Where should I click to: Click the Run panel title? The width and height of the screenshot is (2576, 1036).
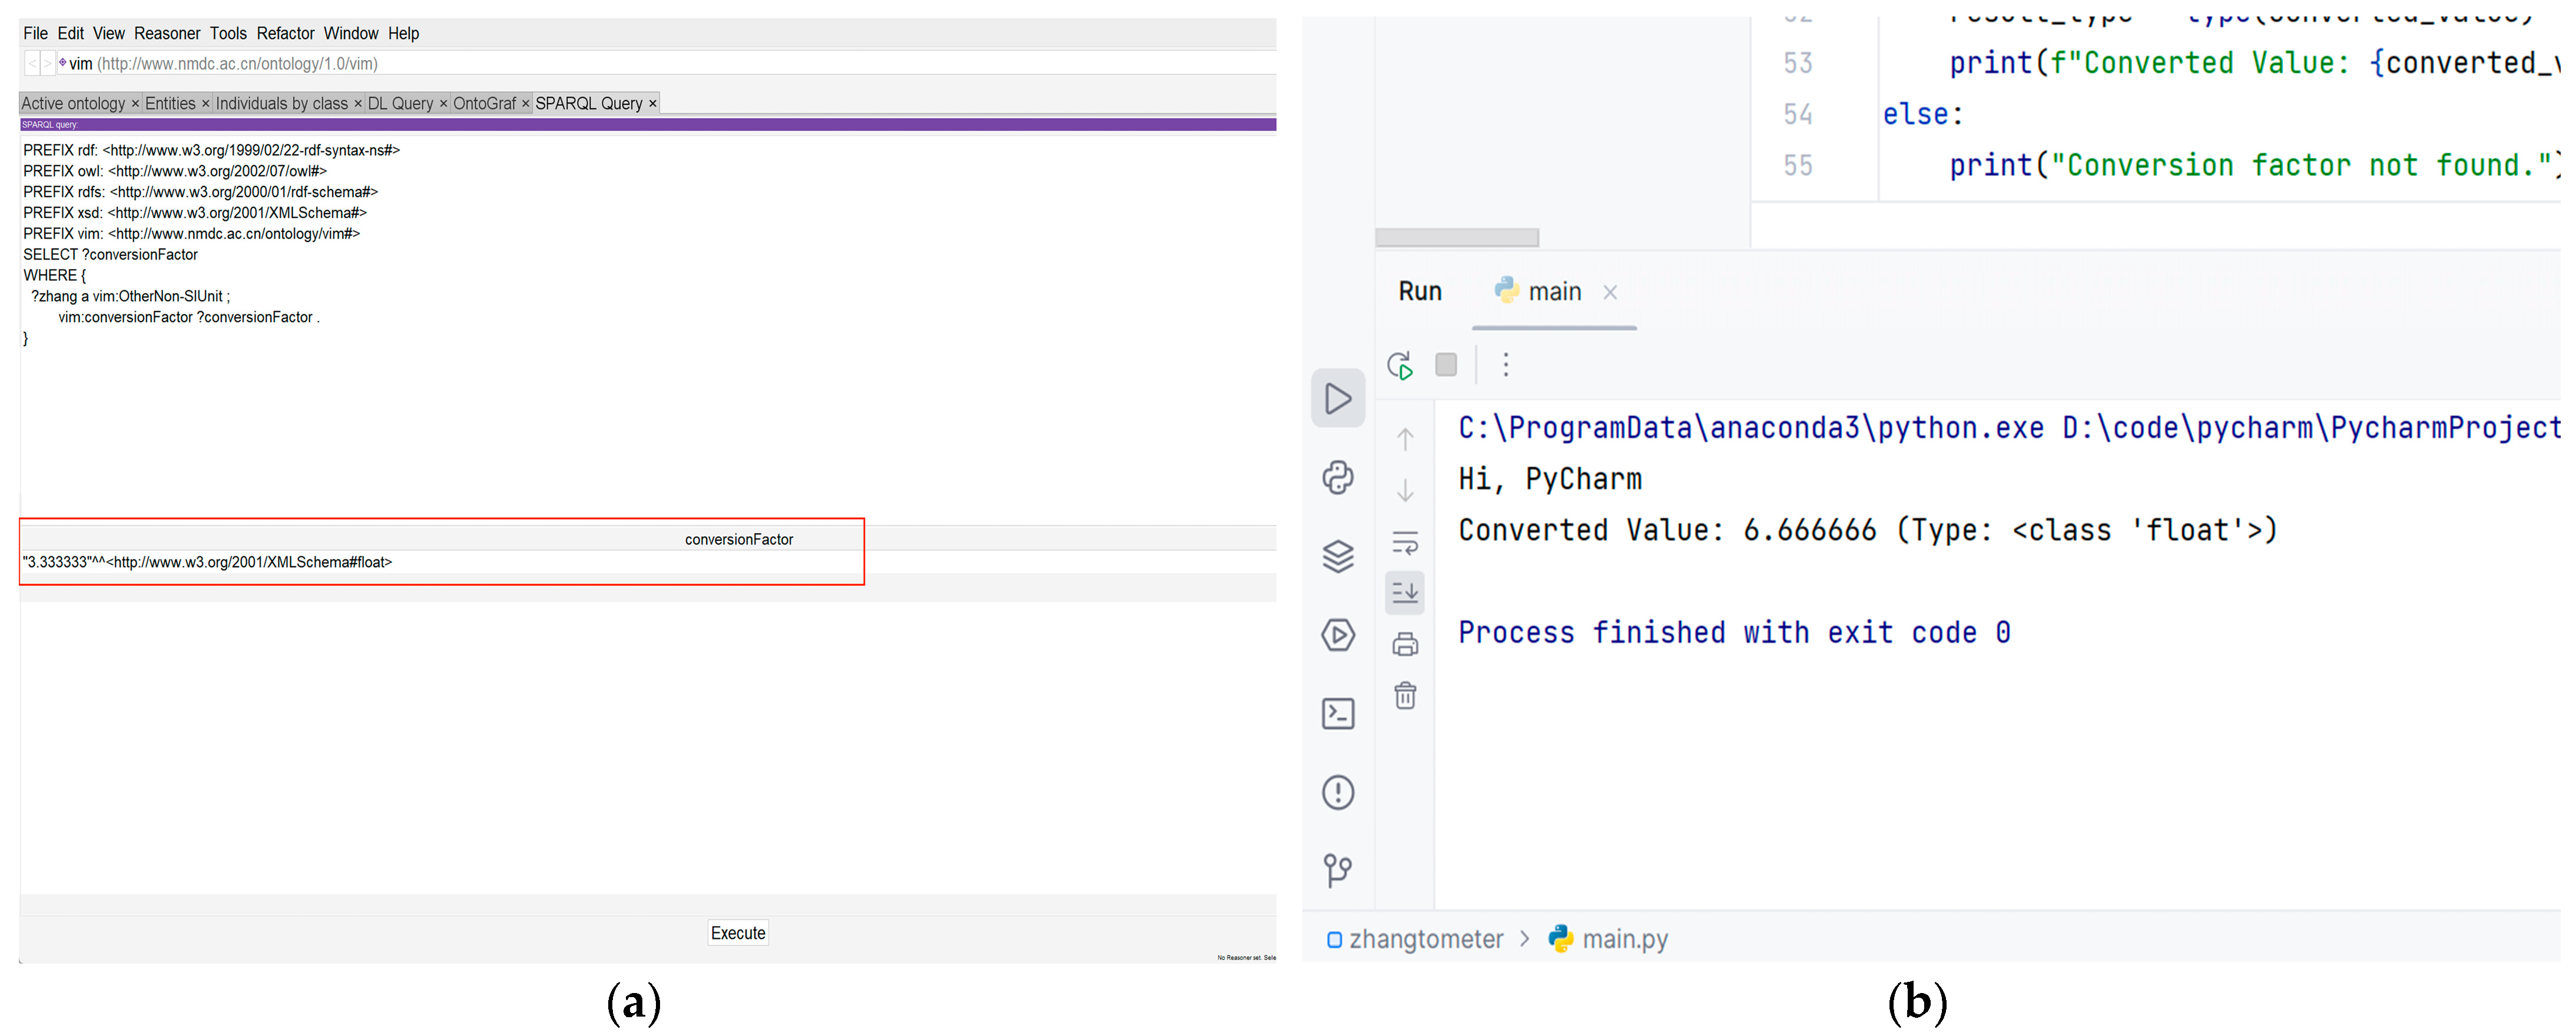pyautogui.click(x=1420, y=291)
